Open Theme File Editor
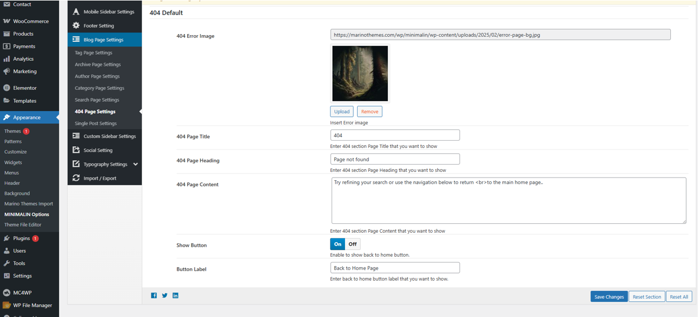700x317 pixels. click(x=22, y=225)
